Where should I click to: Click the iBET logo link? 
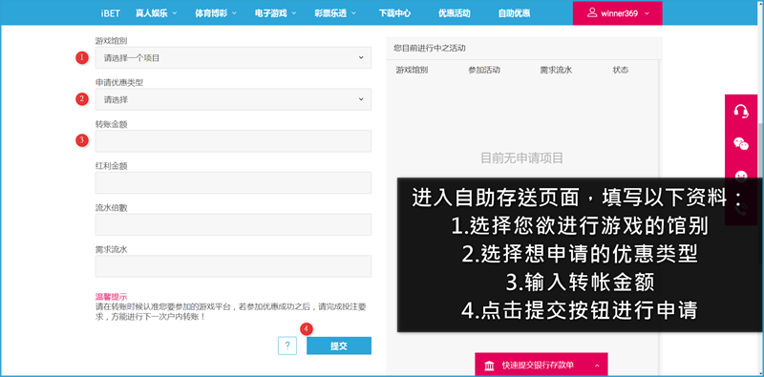click(x=111, y=13)
